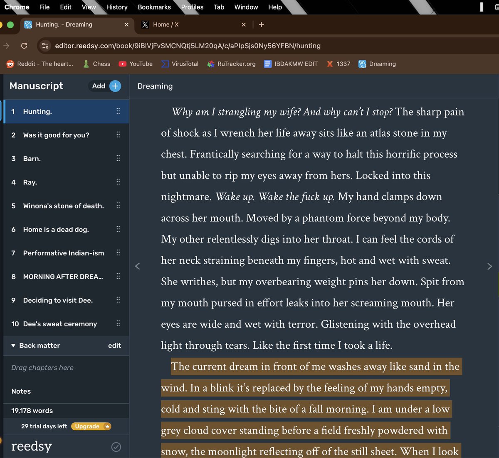Reload the page in Chrome
The height and width of the screenshot is (458, 499).
pos(24,46)
